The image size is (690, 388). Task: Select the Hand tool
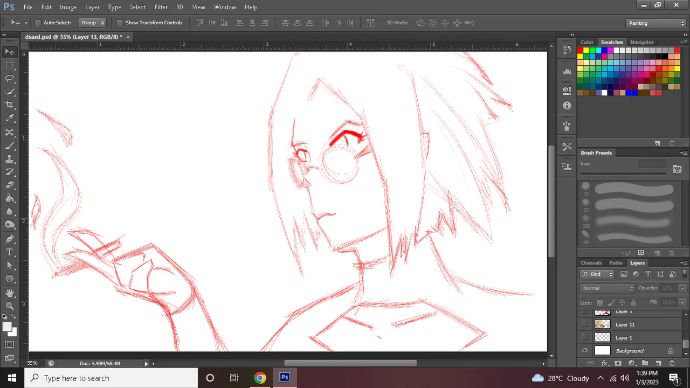pos(10,293)
